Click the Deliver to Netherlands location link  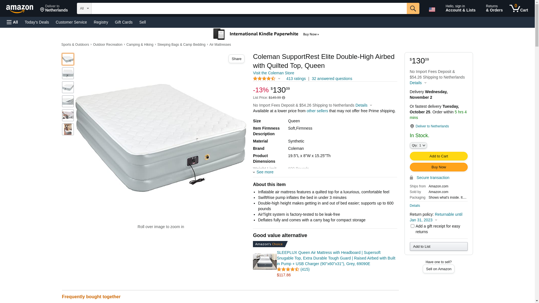[x=432, y=126]
